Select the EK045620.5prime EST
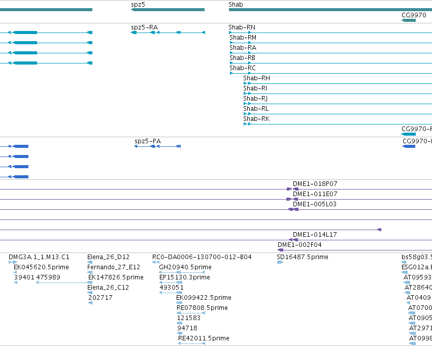Image resolution: width=432 pixels, height=346 pixels. [x=41, y=267]
